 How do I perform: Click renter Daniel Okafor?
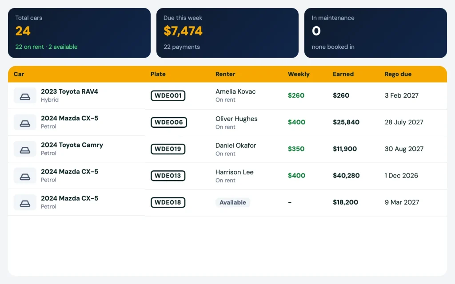(235, 146)
